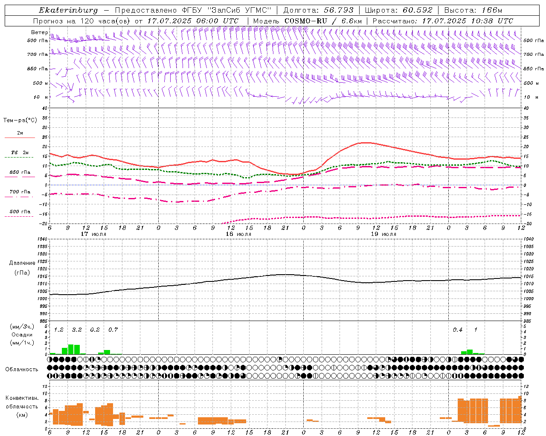Select the 0.7 precipitation total
The image size is (546, 436).
click(113, 330)
